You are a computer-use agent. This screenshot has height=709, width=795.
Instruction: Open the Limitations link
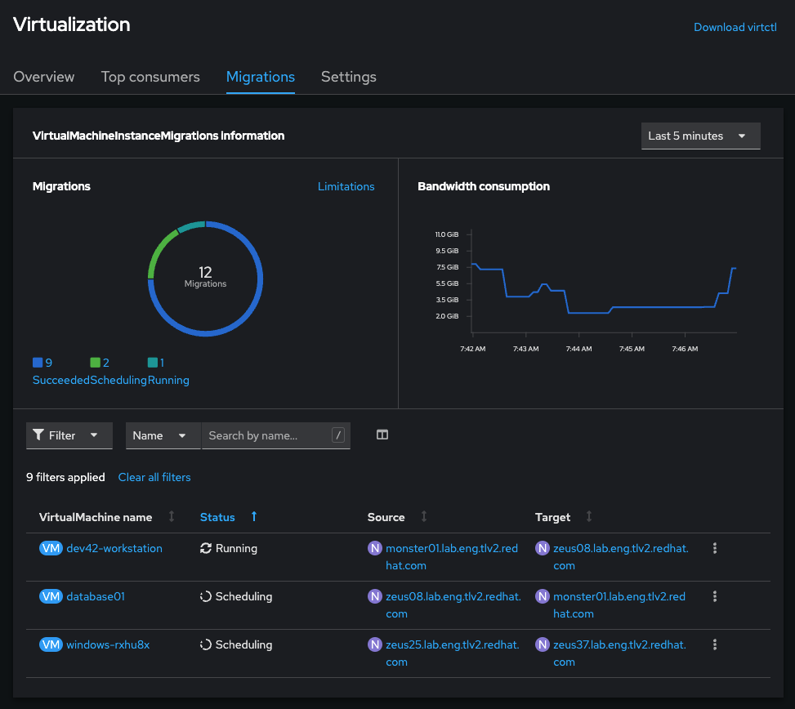(346, 186)
